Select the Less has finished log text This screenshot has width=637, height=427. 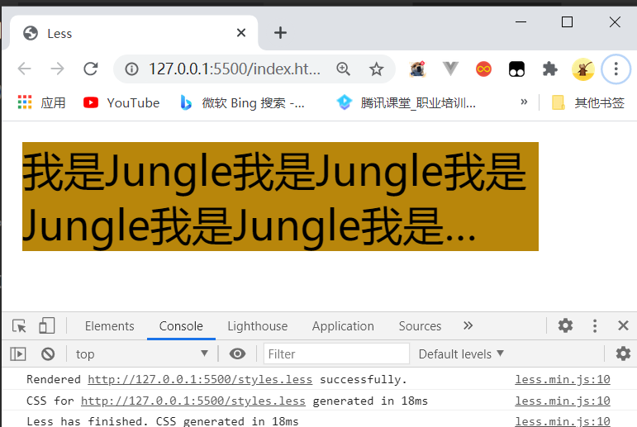163,421
